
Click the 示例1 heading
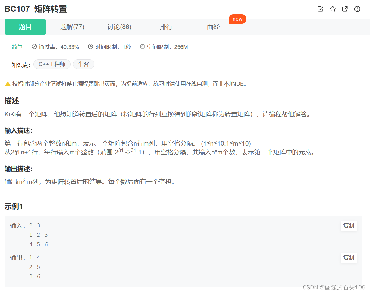pos(14,206)
